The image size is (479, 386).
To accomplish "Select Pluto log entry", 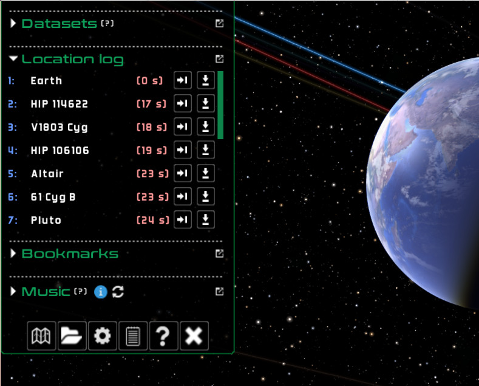I will pos(46,220).
